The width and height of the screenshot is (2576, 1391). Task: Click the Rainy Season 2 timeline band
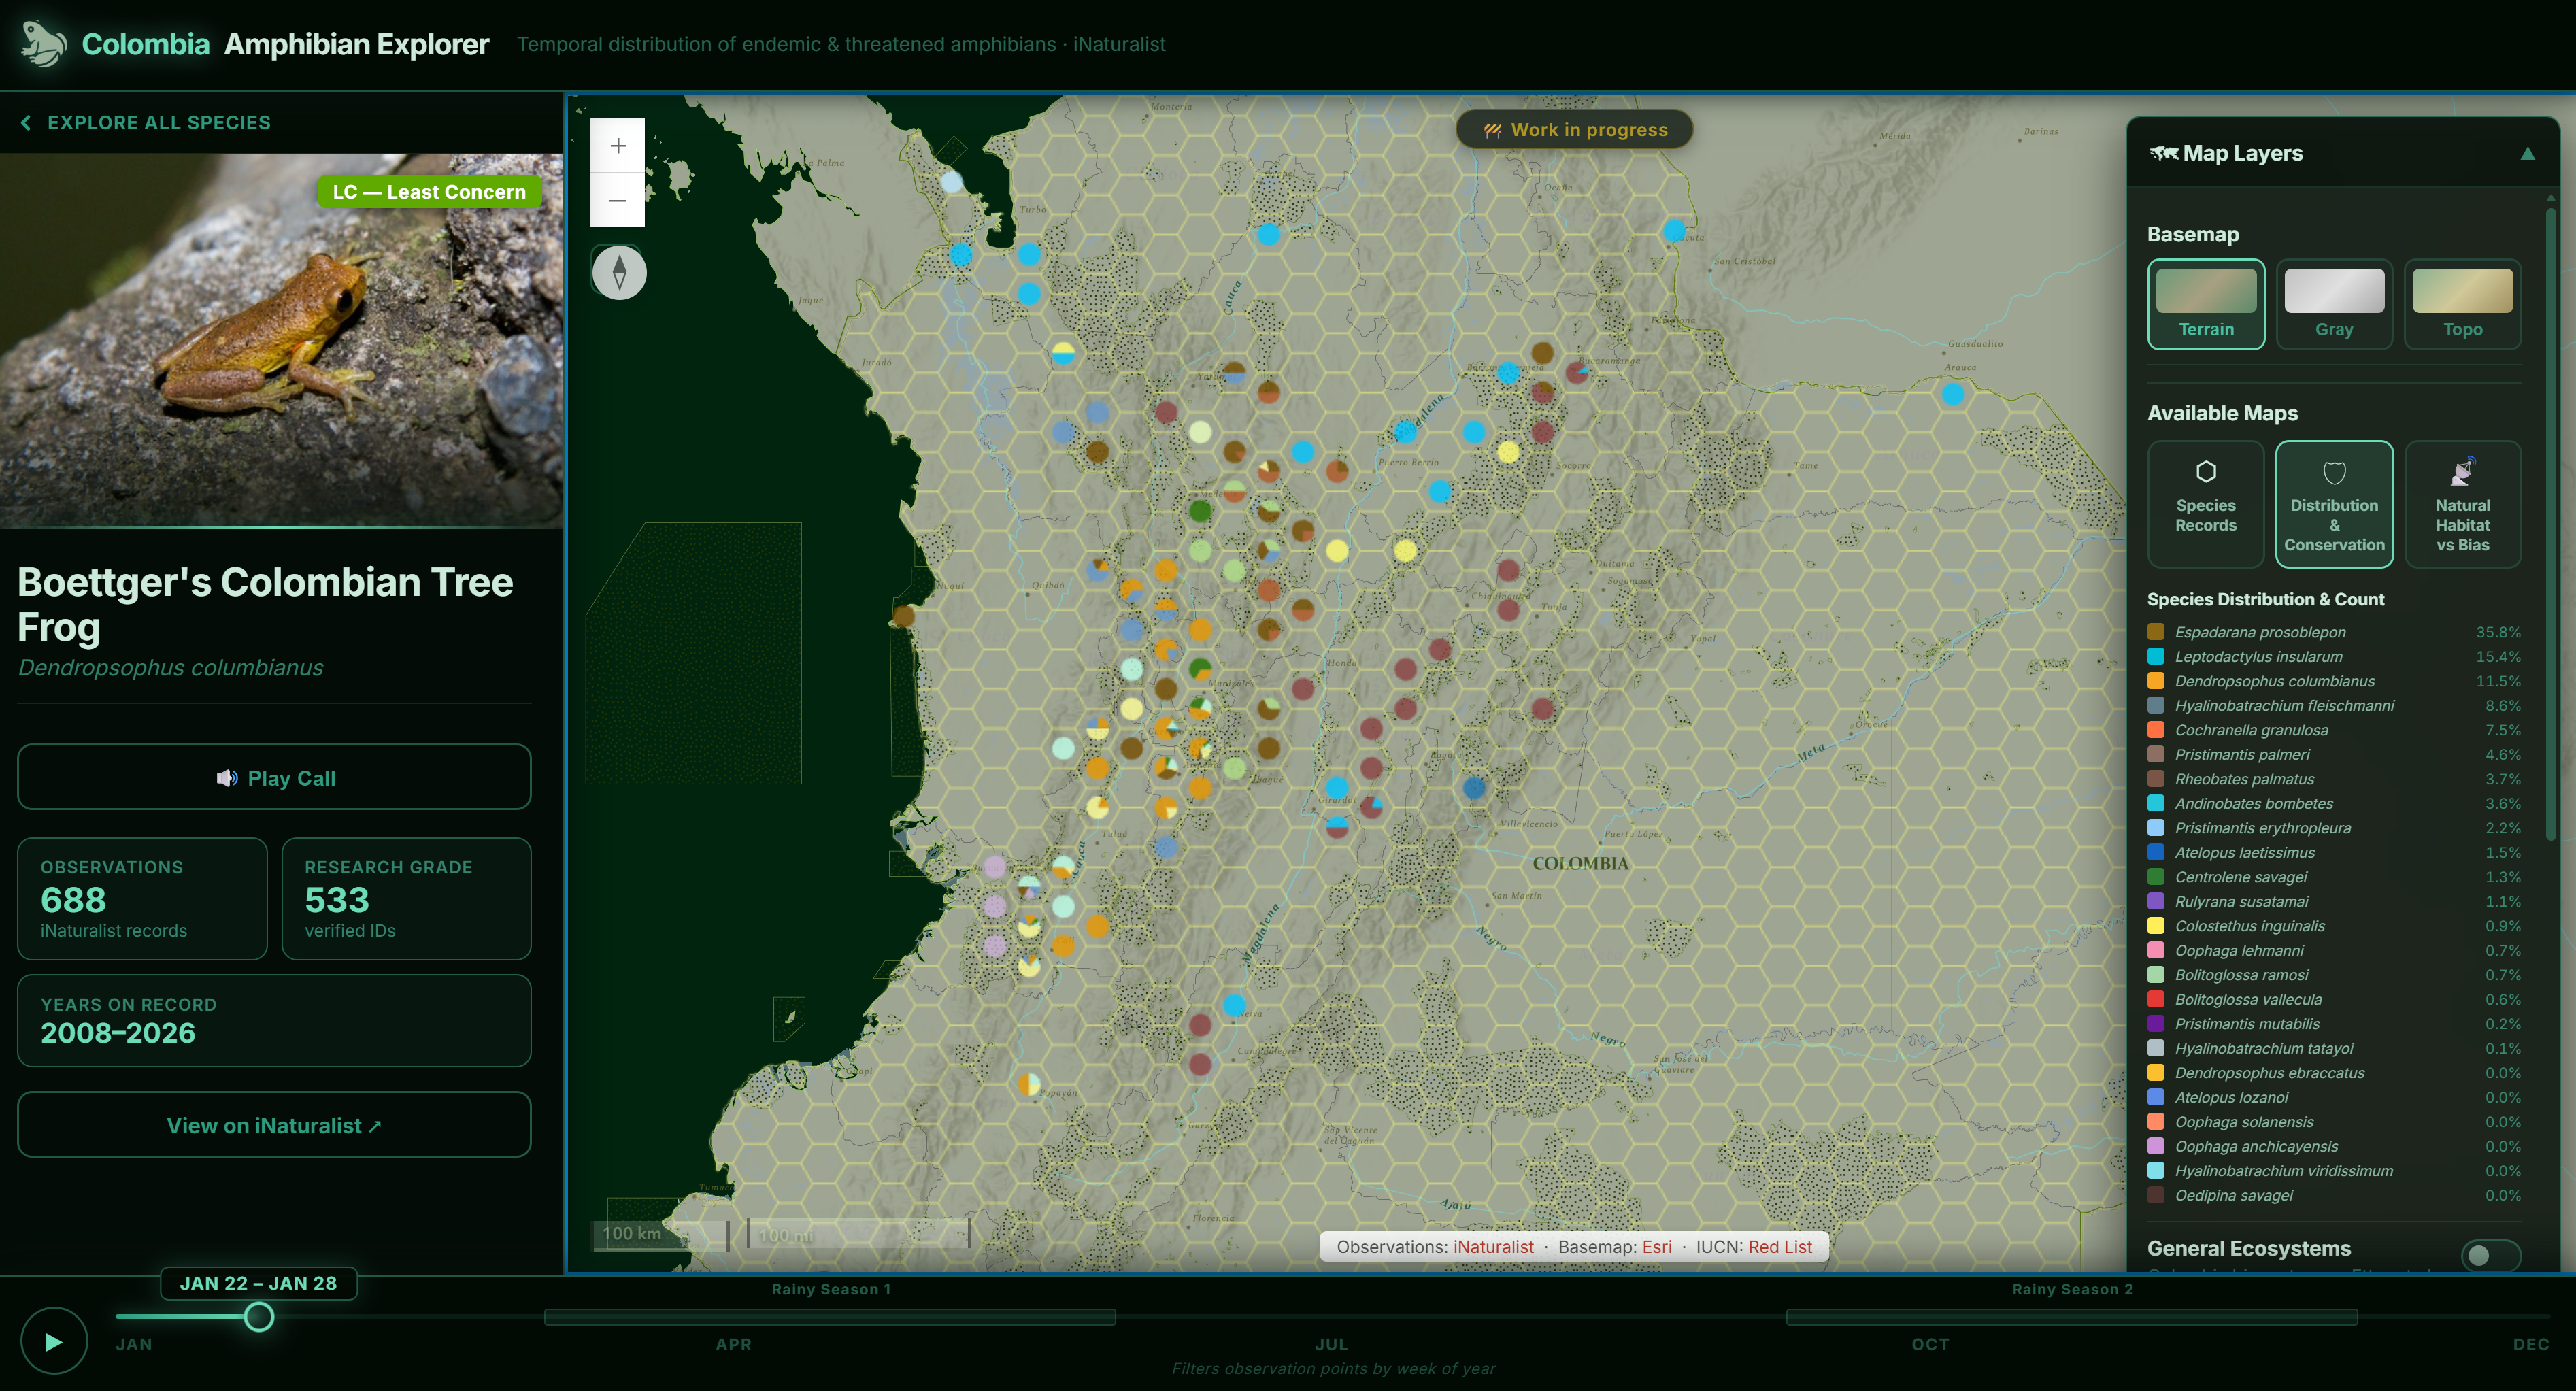pos(2072,1317)
